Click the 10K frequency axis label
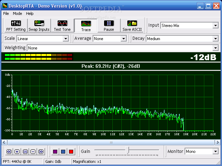 [103, 134]
